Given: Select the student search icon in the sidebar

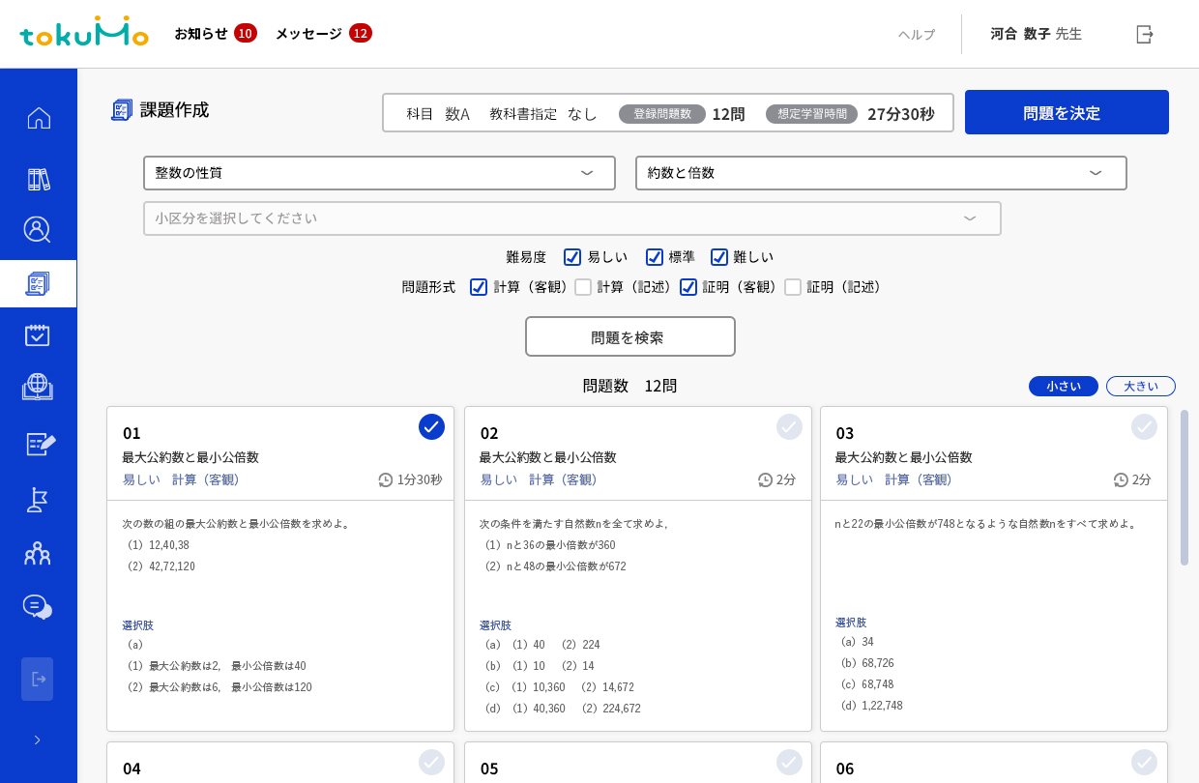Looking at the screenshot, I should click(x=38, y=229).
